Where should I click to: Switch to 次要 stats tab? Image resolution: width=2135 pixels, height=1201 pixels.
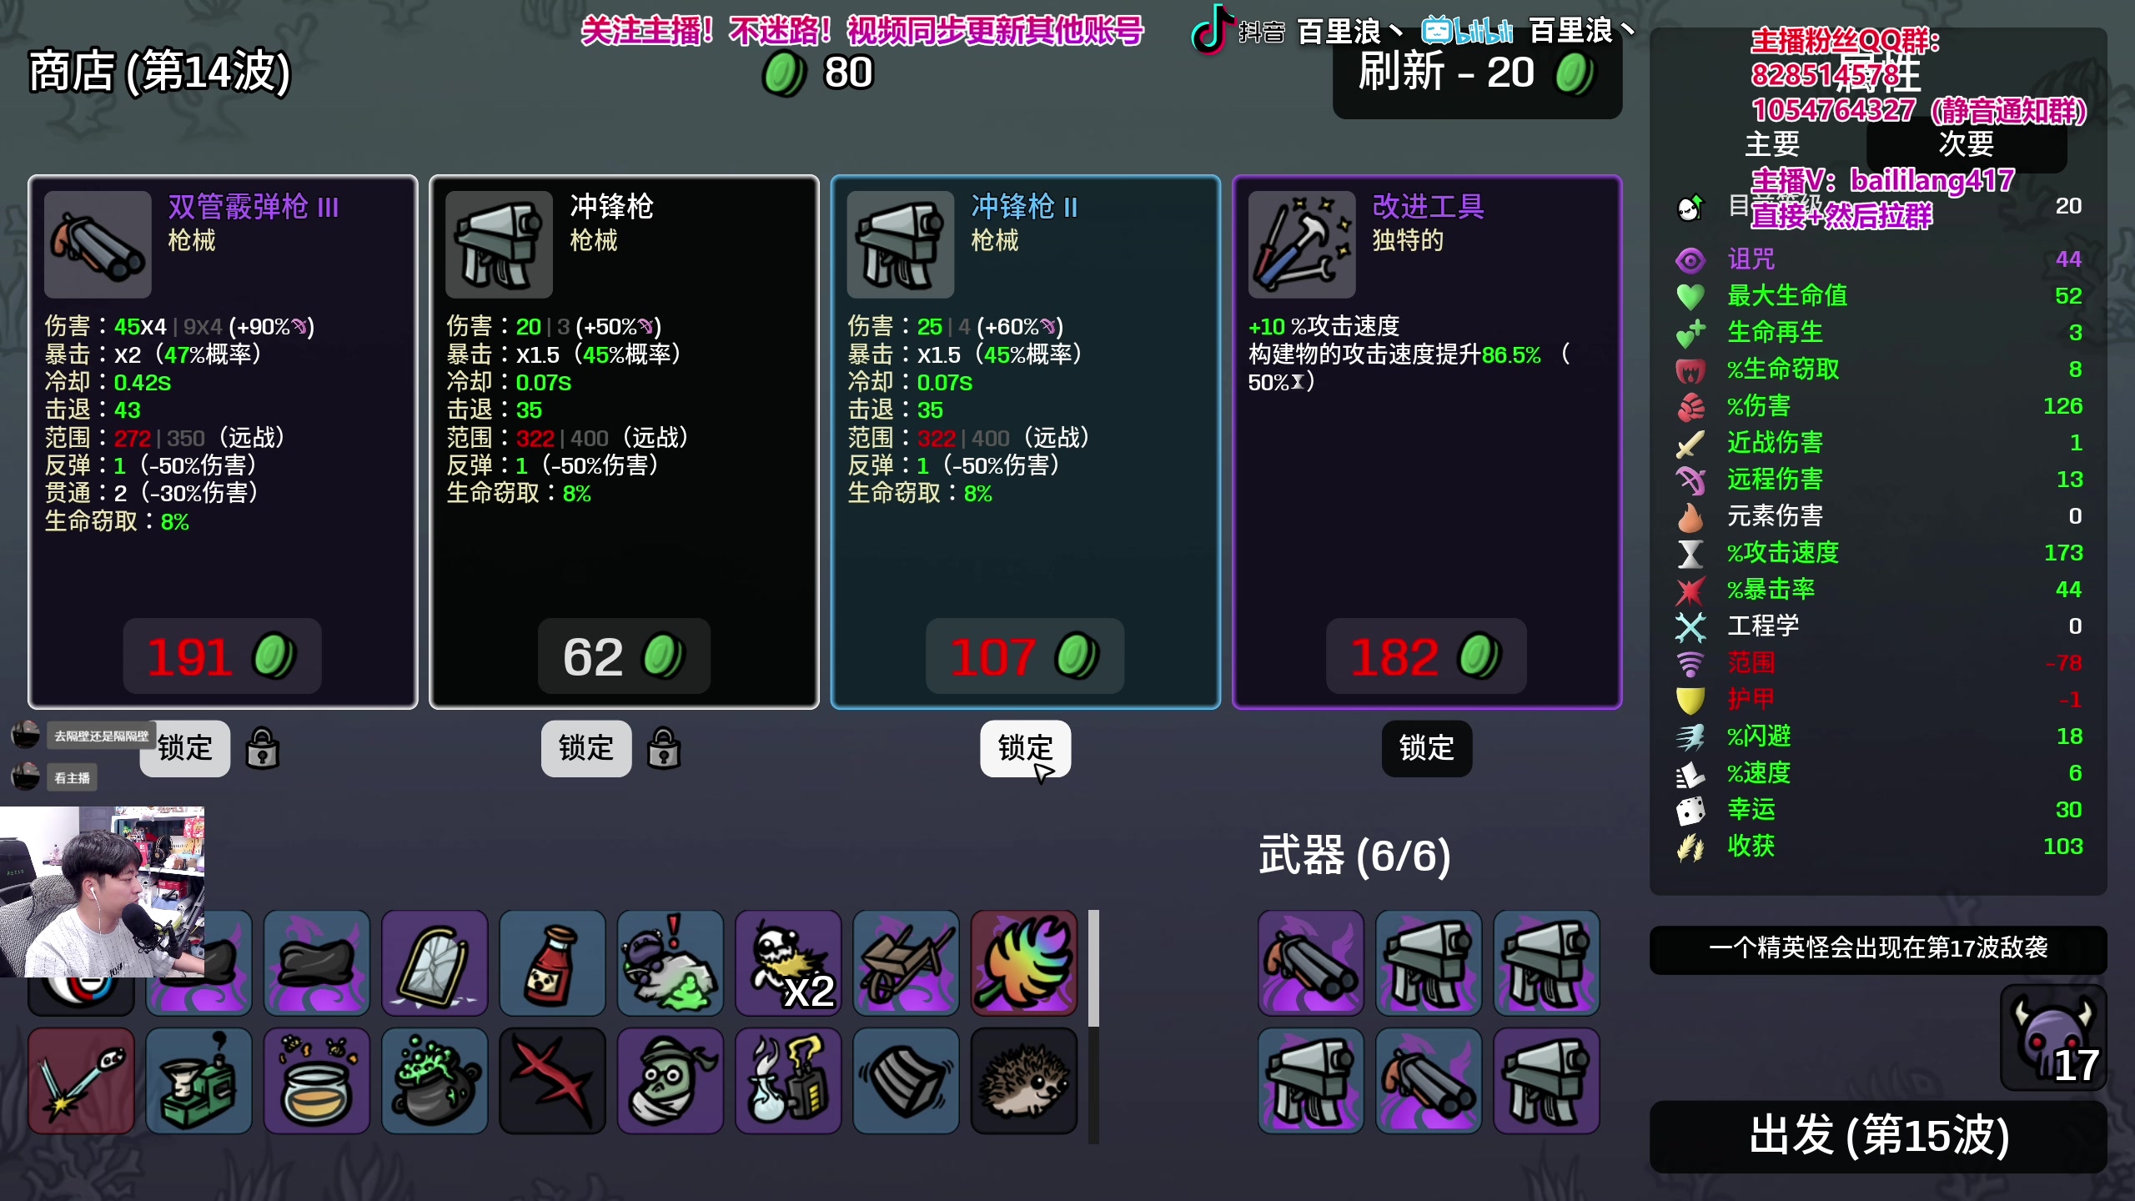pyautogui.click(x=1967, y=143)
